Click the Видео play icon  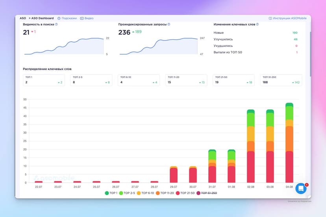pyautogui.click(x=82, y=18)
